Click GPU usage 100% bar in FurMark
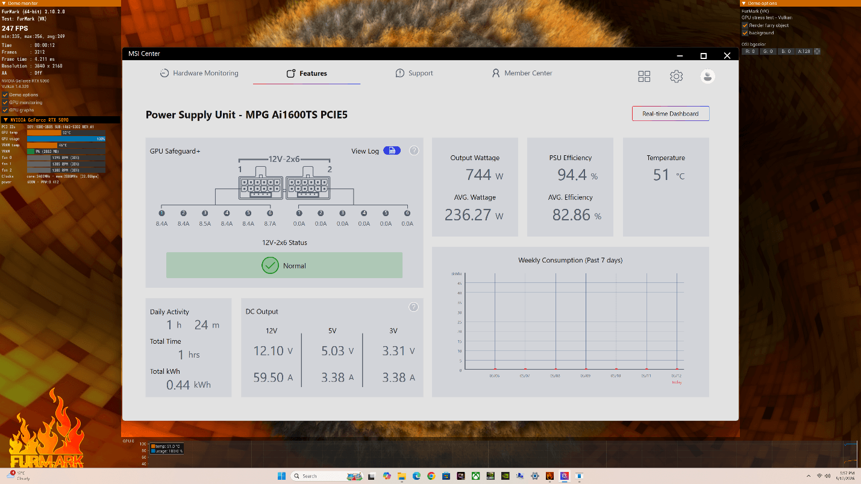The width and height of the screenshot is (861, 484). click(x=66, y=138)
